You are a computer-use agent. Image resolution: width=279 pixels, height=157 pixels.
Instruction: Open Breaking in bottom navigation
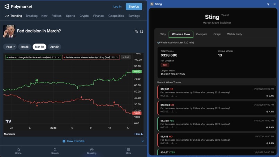tap(92, 151)
